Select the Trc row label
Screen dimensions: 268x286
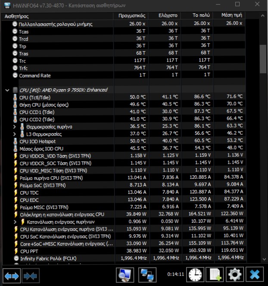tap(22, 61)
